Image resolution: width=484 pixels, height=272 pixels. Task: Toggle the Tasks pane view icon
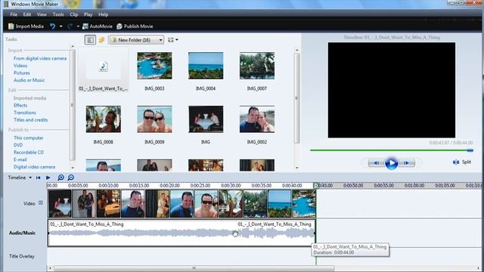point(90,40)
